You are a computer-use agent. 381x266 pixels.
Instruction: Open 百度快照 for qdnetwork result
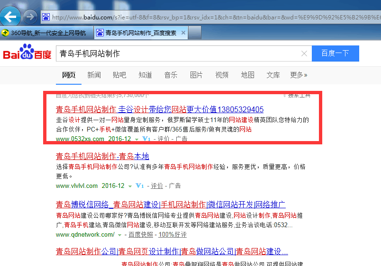pos(141,235)
